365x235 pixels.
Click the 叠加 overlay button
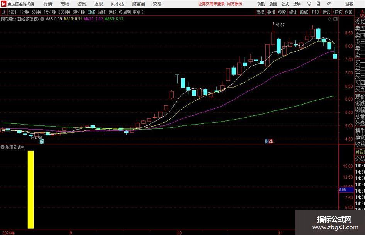coord(271,12)
